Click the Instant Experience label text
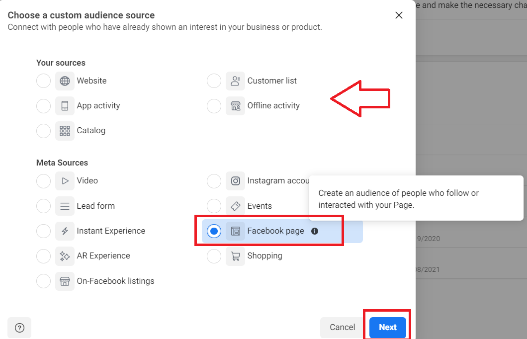 tap(111, 231)
